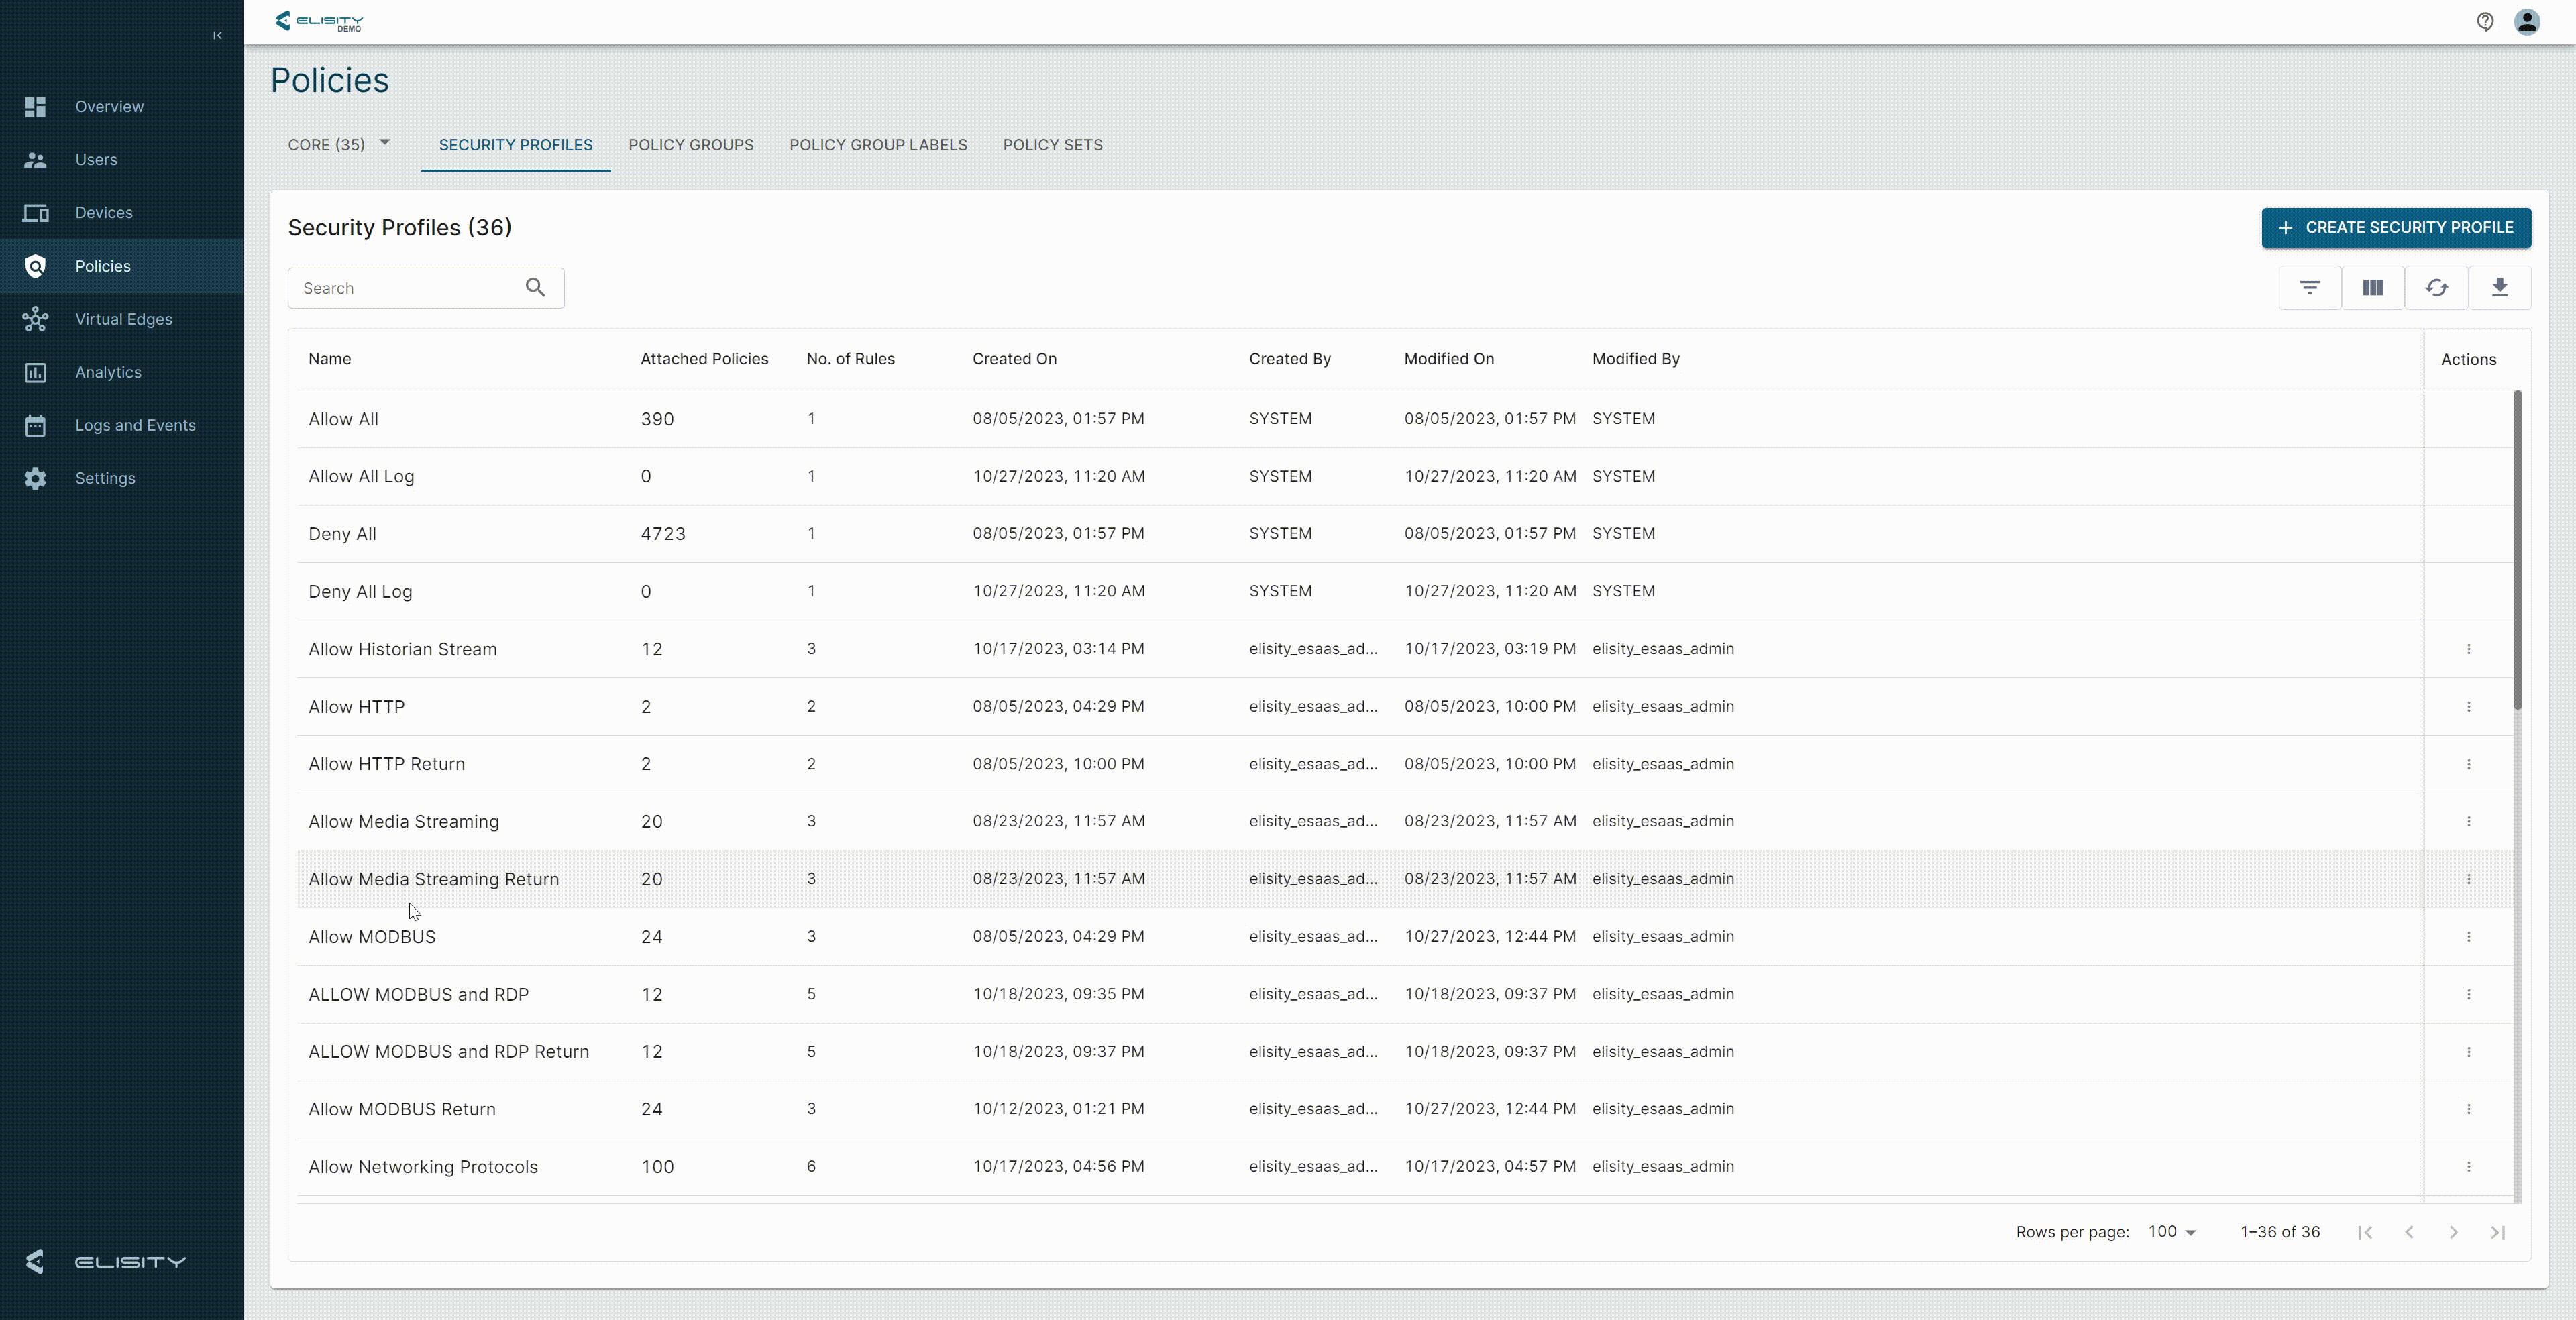The height and width of the screenshot is (1320, 2576).
Task: Click Create Security Profile button
Action: point(2395,228)
